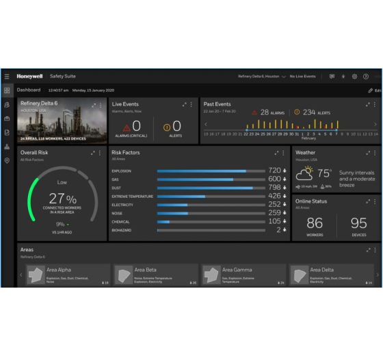The image size is (383, 356).
Task: Expand the Live Events panel
Action: (185, 105)
